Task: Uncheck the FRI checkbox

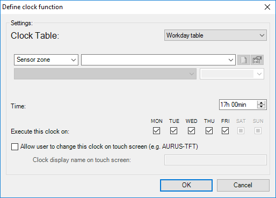Action: pyautogui.click(x=225, y=131)
